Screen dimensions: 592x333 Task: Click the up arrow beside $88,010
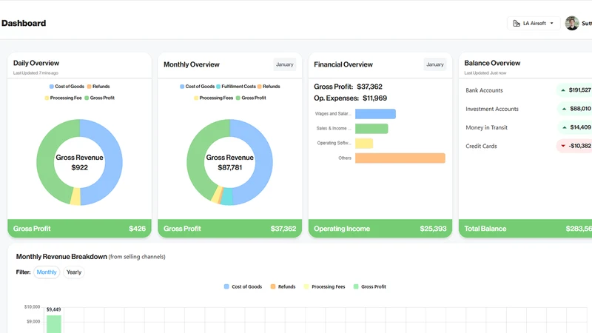pos(564,109)
